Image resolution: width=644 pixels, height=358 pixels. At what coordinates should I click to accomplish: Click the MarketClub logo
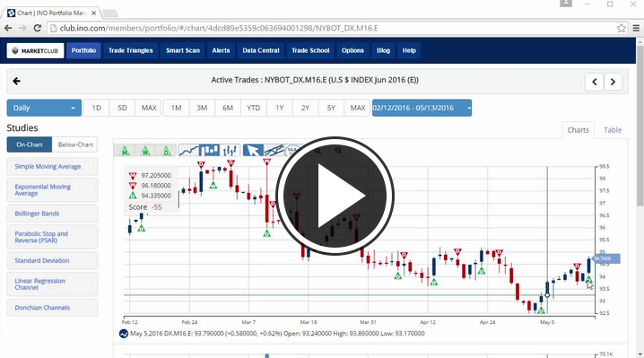tap(35, 50)
